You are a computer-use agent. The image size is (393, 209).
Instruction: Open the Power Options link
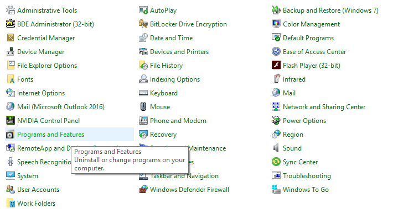304,121
